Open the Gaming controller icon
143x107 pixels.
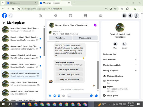(100, 16)
